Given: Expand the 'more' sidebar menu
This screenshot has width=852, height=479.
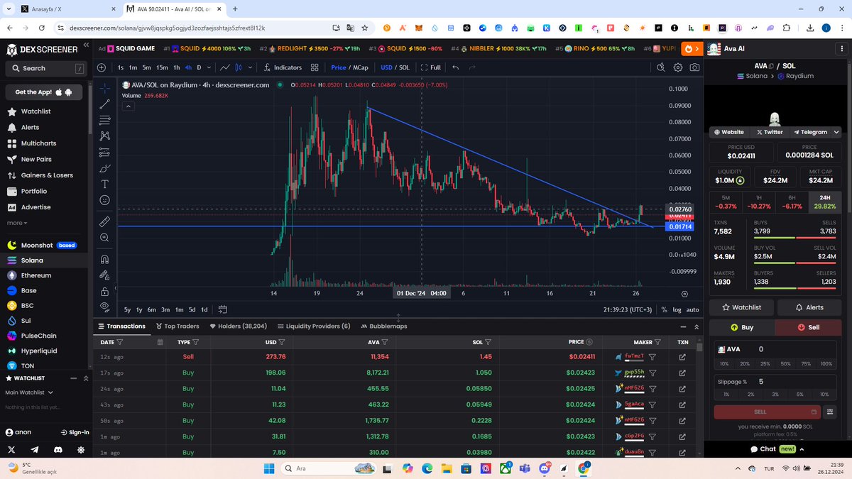Looking at the screenshot, I should pos(17,223).
